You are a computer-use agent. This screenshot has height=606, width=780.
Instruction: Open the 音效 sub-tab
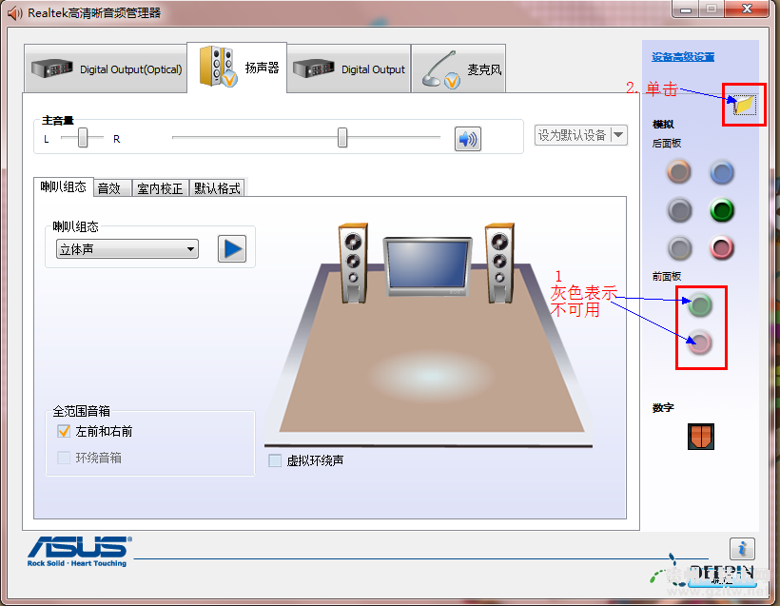click(x=112, y=188)
